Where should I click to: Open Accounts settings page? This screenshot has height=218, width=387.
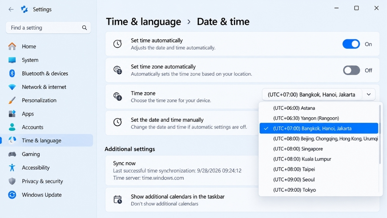pyautogui.click(x=47, y=127)
